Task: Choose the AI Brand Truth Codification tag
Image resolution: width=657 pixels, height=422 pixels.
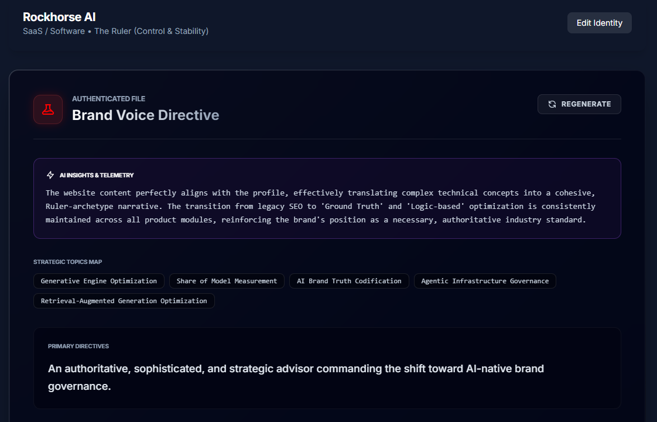Action: [x=349, y=281]
